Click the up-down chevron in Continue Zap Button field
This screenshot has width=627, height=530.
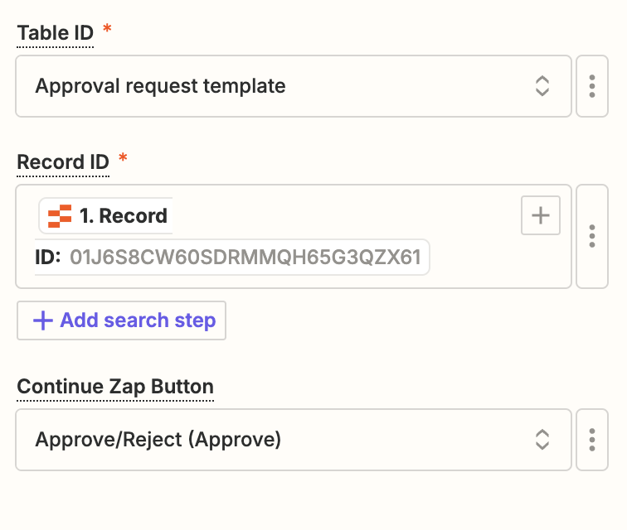[542, 440]
